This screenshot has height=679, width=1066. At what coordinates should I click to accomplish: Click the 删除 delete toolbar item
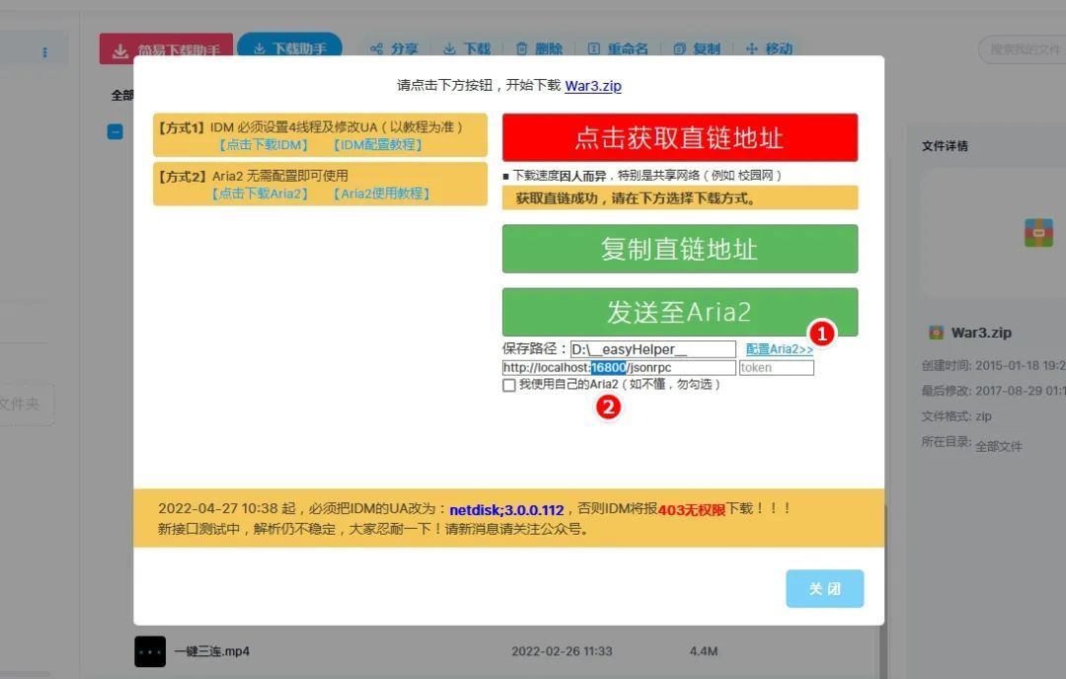(539, 49)
